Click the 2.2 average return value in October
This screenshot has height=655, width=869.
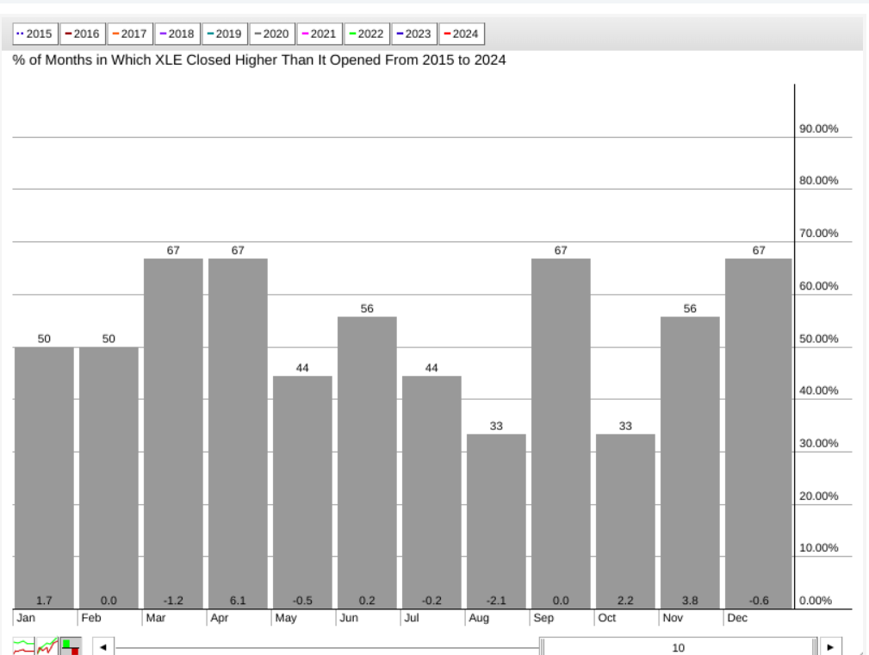[x=625, y=601]
